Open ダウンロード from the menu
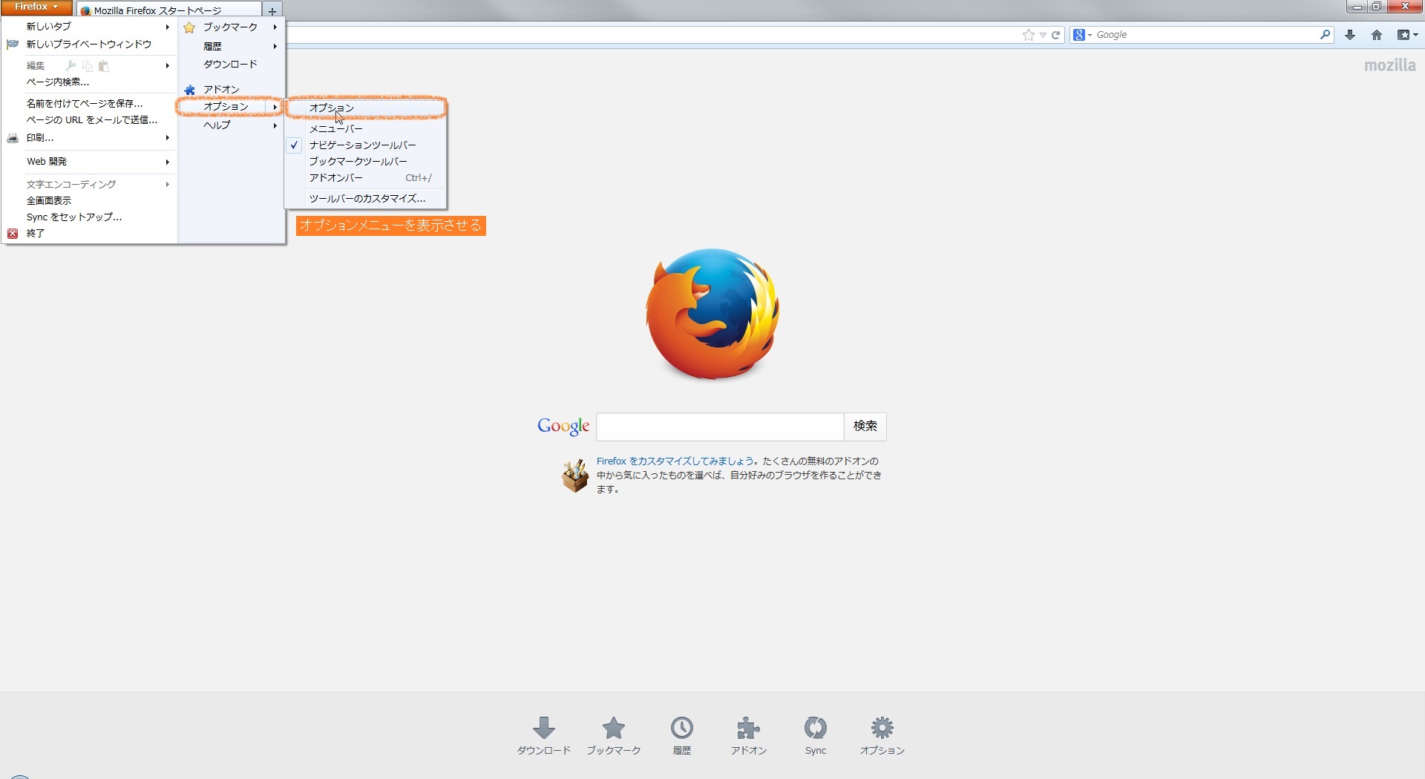The height and width of the screenshot is (779, 1425). click(x=231, y=65)
